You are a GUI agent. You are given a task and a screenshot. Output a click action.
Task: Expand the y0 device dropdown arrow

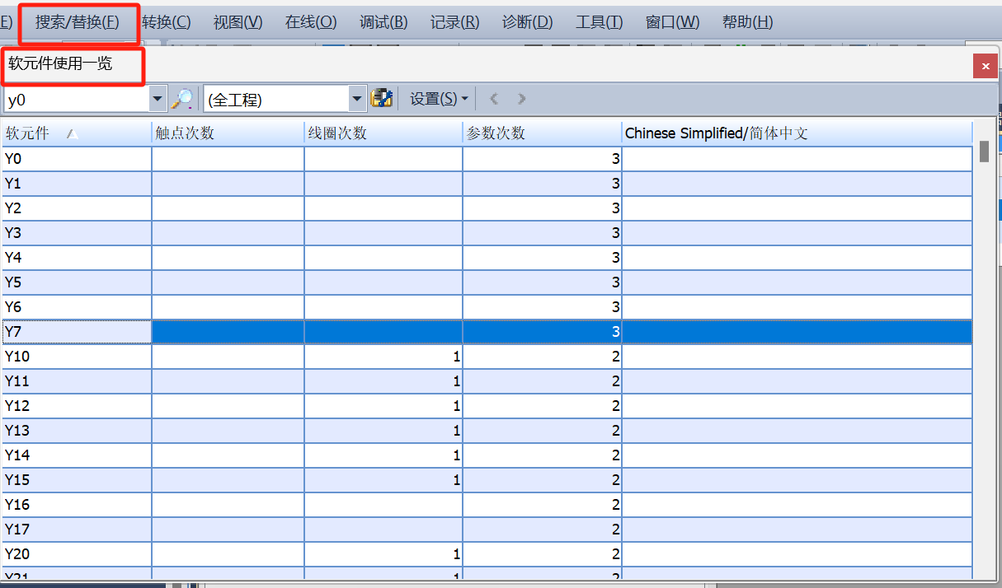coord(158,99)
